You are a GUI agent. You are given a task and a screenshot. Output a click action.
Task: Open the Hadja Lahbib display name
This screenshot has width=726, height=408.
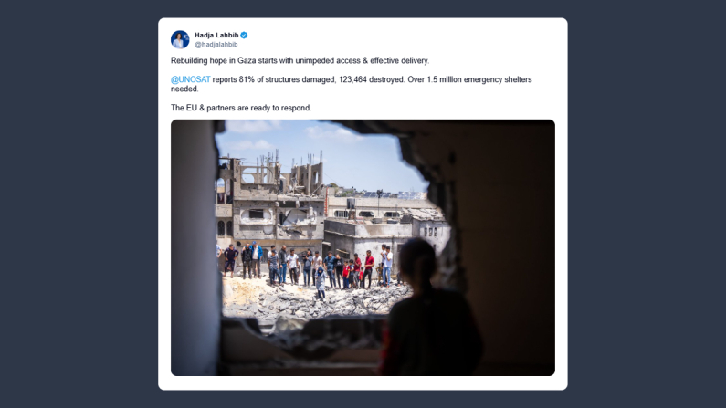tap(216, 36)
